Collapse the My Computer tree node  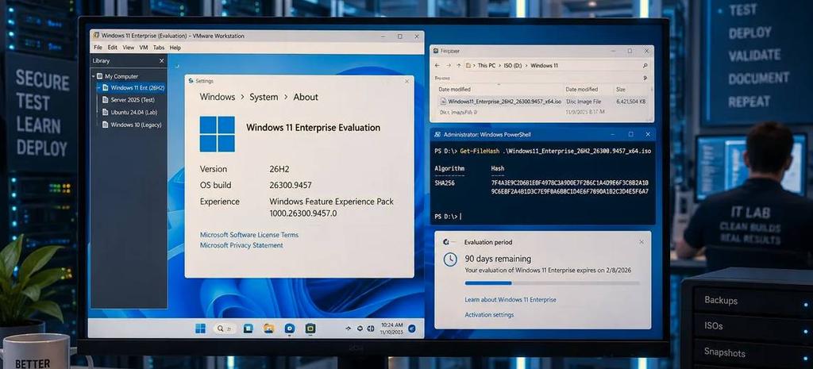pyautogui.click(x=94, y=76)
